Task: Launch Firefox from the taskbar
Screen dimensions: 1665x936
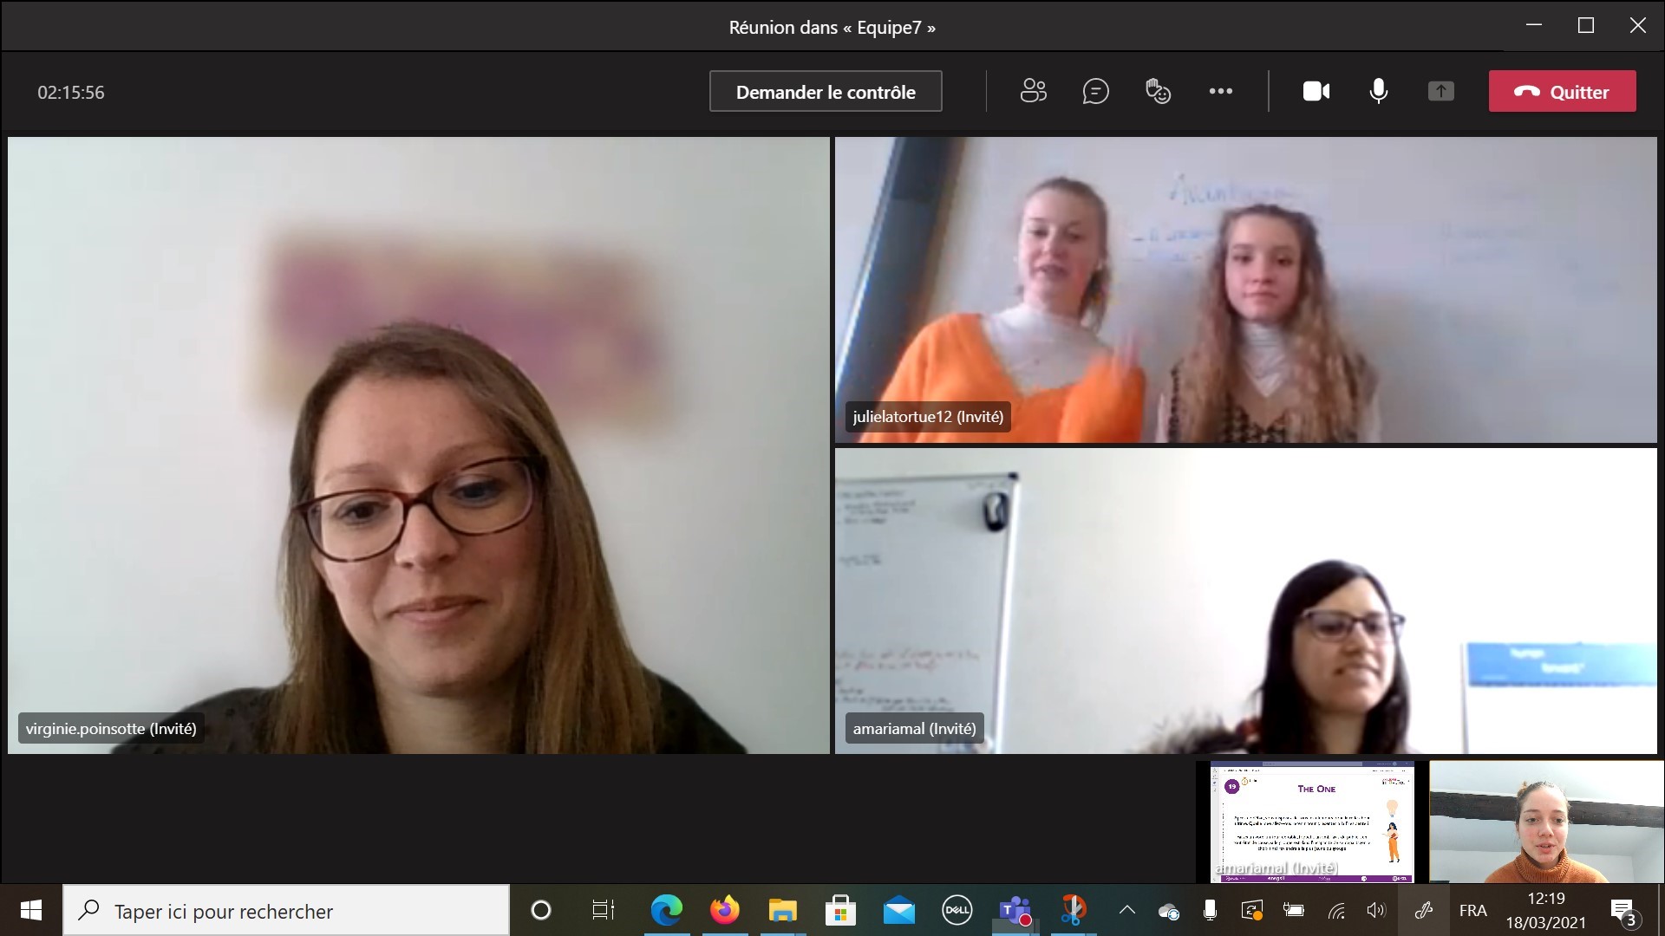Action: click(725, 911)
